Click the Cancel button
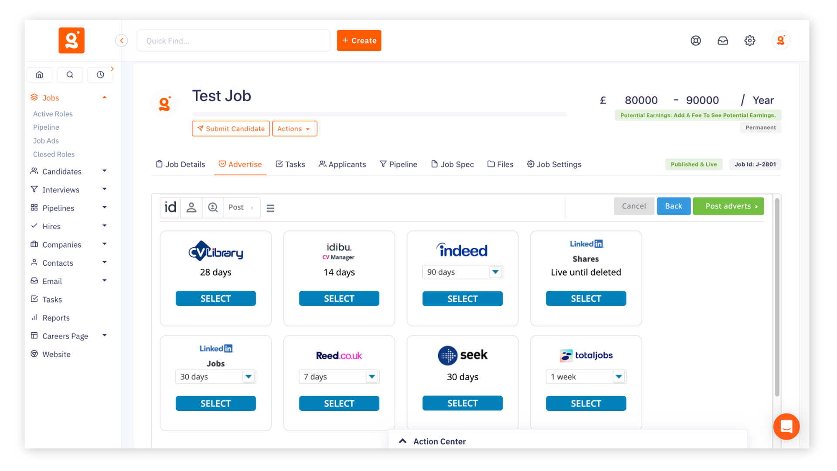The height and width of the screenshot is (471, 837). (634, 206)
